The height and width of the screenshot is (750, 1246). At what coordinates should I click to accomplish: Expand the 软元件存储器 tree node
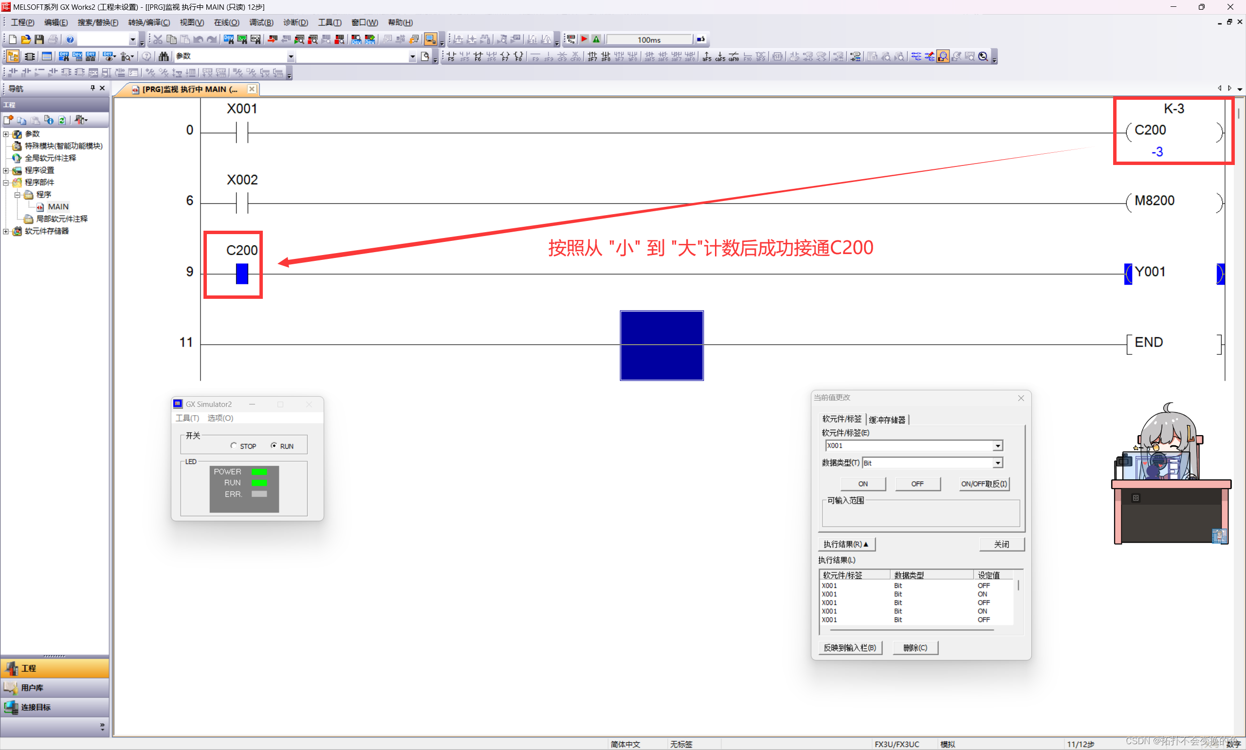(6, 232)
